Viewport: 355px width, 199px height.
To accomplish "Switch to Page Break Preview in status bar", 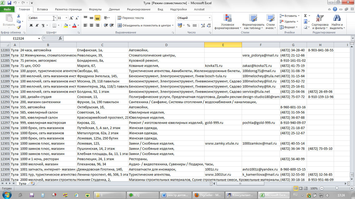I will click(306, 188).
